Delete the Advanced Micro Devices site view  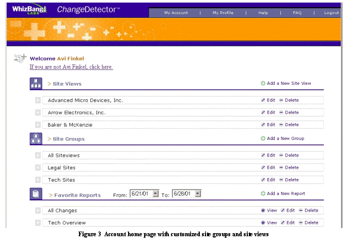pyautogui.click(x=292, y=100)
